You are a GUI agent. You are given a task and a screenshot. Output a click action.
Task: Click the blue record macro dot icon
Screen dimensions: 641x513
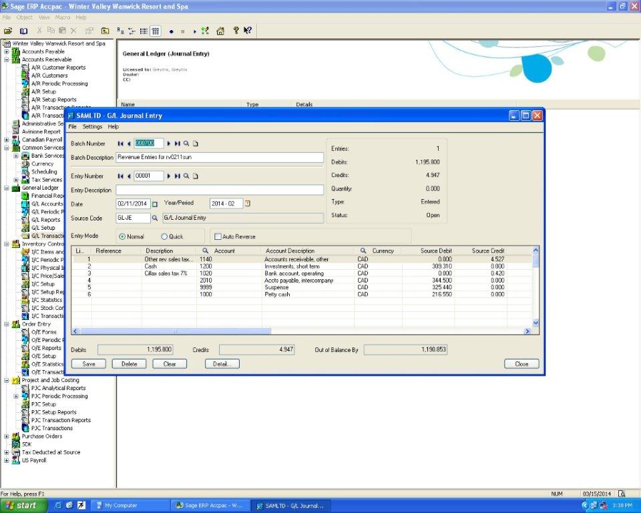click(172, 31)
